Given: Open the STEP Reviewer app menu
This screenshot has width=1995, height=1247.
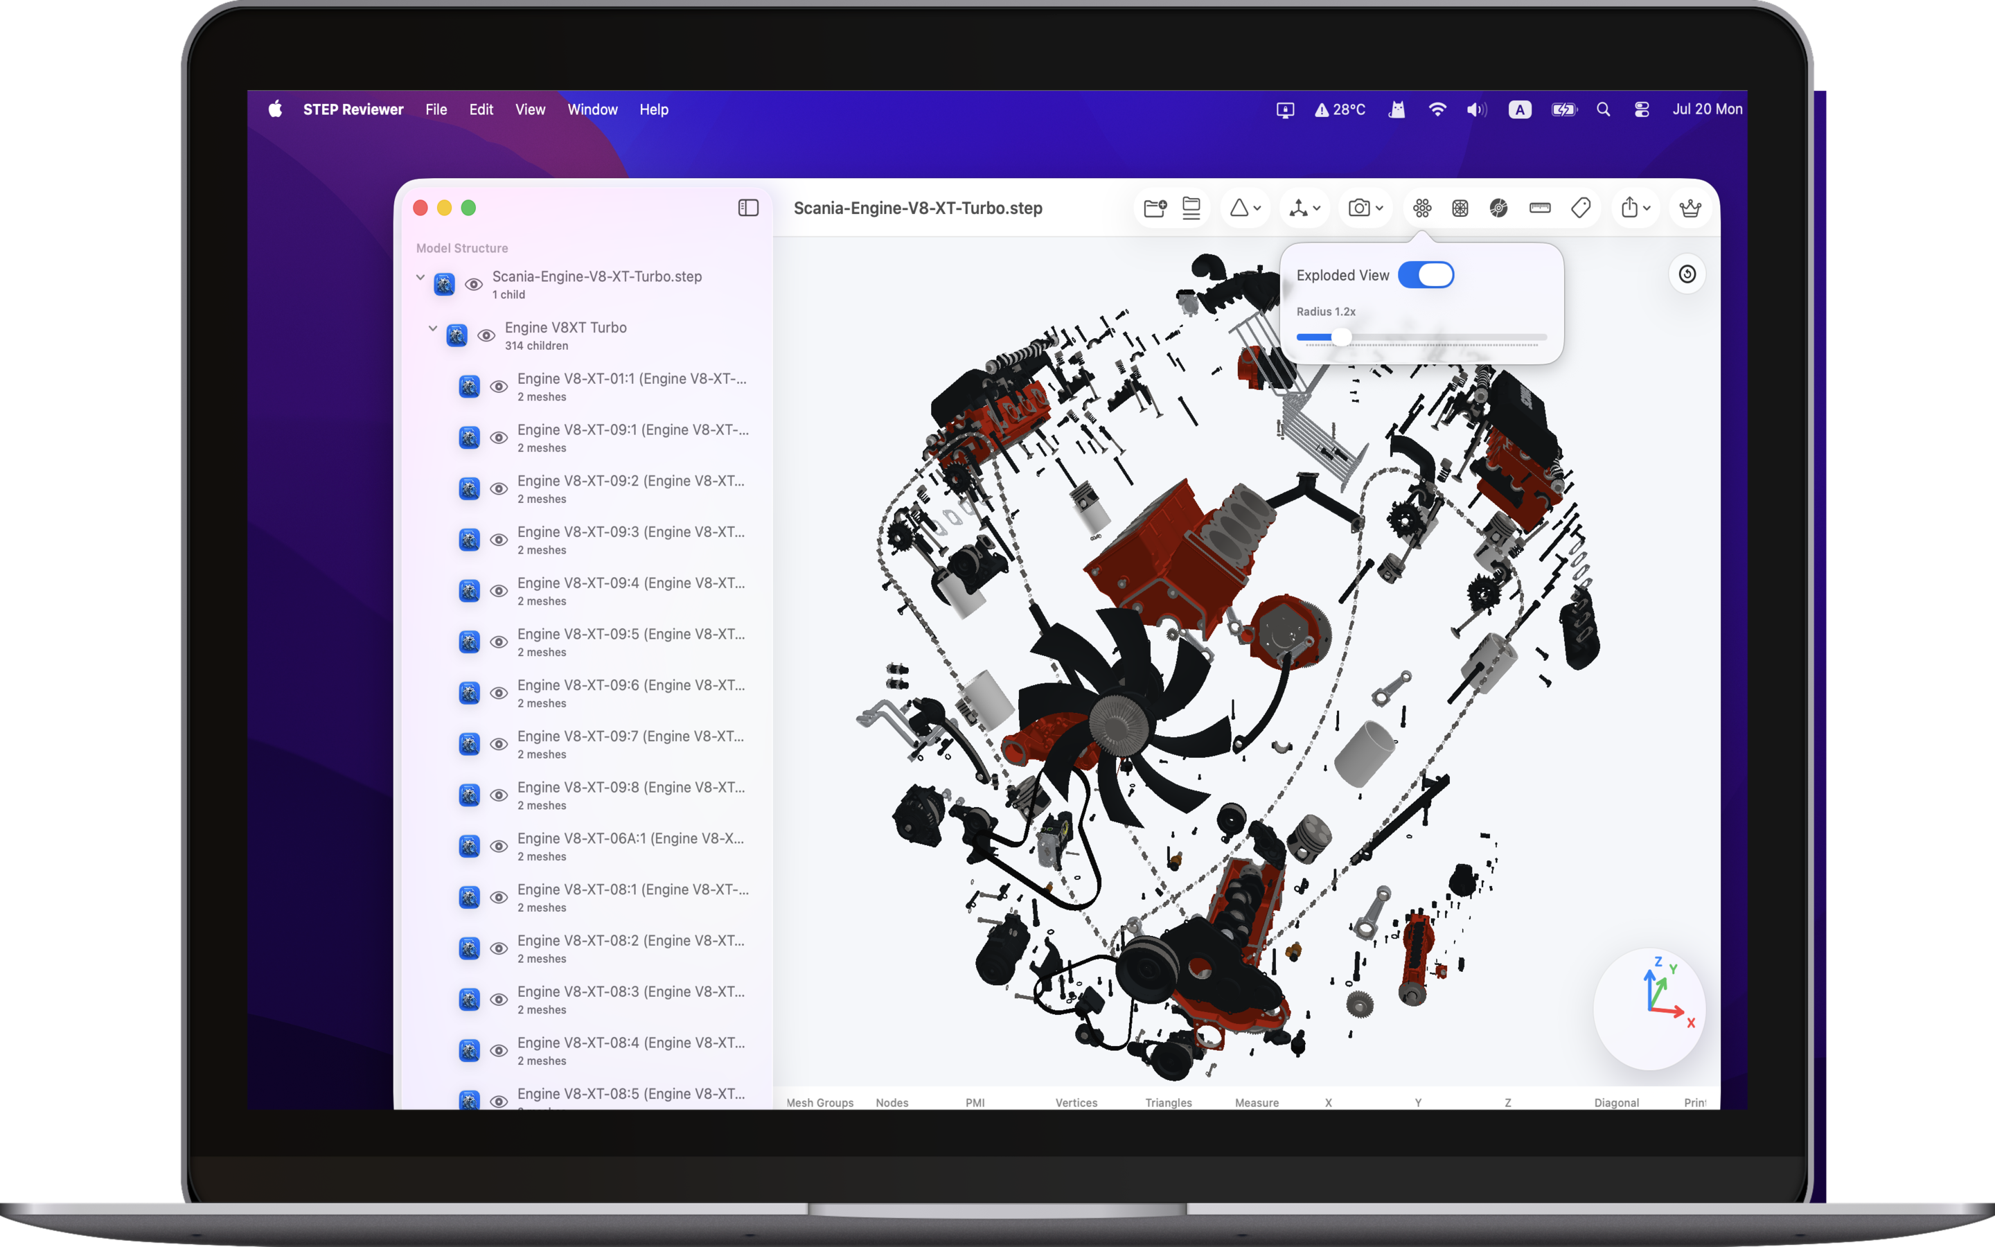Looking at the screenshot, I should [353, 109].
